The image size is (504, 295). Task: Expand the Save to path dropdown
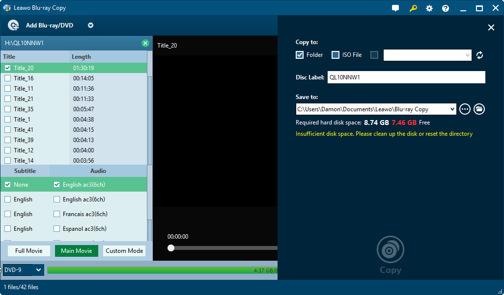tap(452, 109)
